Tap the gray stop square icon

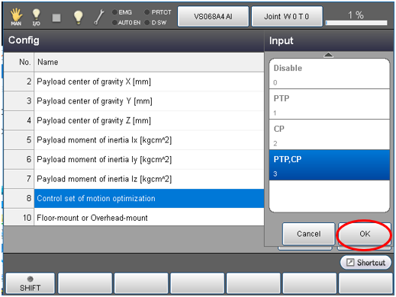(56, 18)
